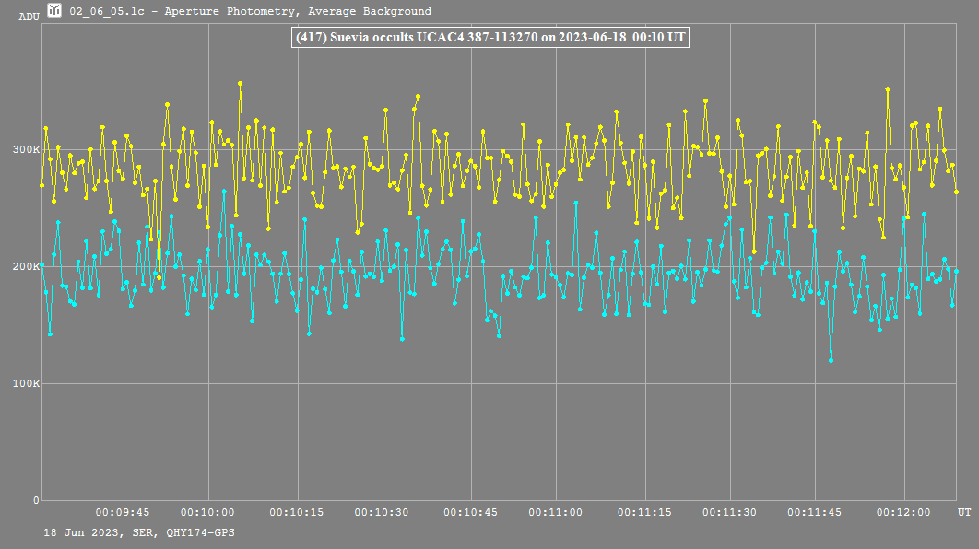Click the light curve icon beside file name

coord(55,11)
